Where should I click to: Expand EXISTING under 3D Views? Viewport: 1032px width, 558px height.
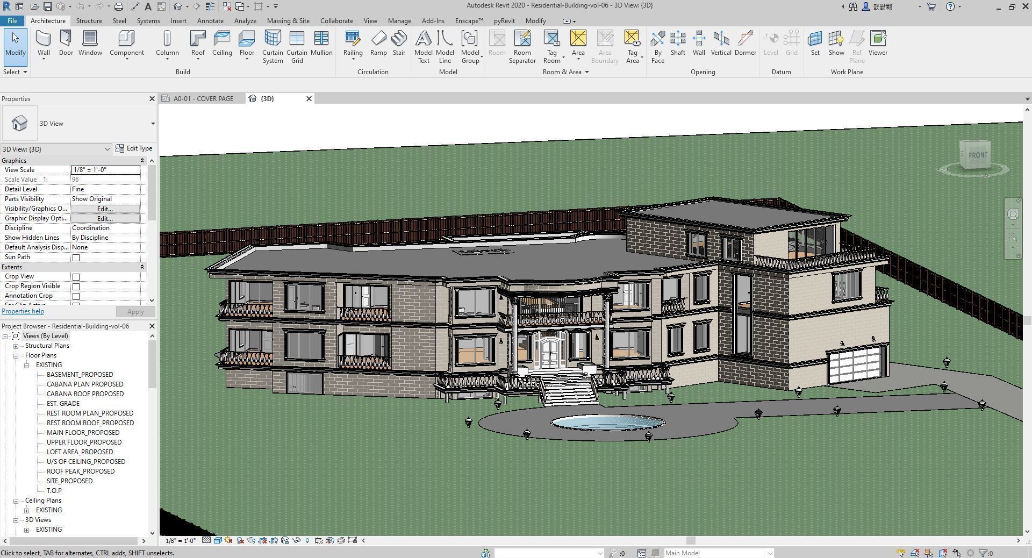pyautogui.click(x=27, y=530)
